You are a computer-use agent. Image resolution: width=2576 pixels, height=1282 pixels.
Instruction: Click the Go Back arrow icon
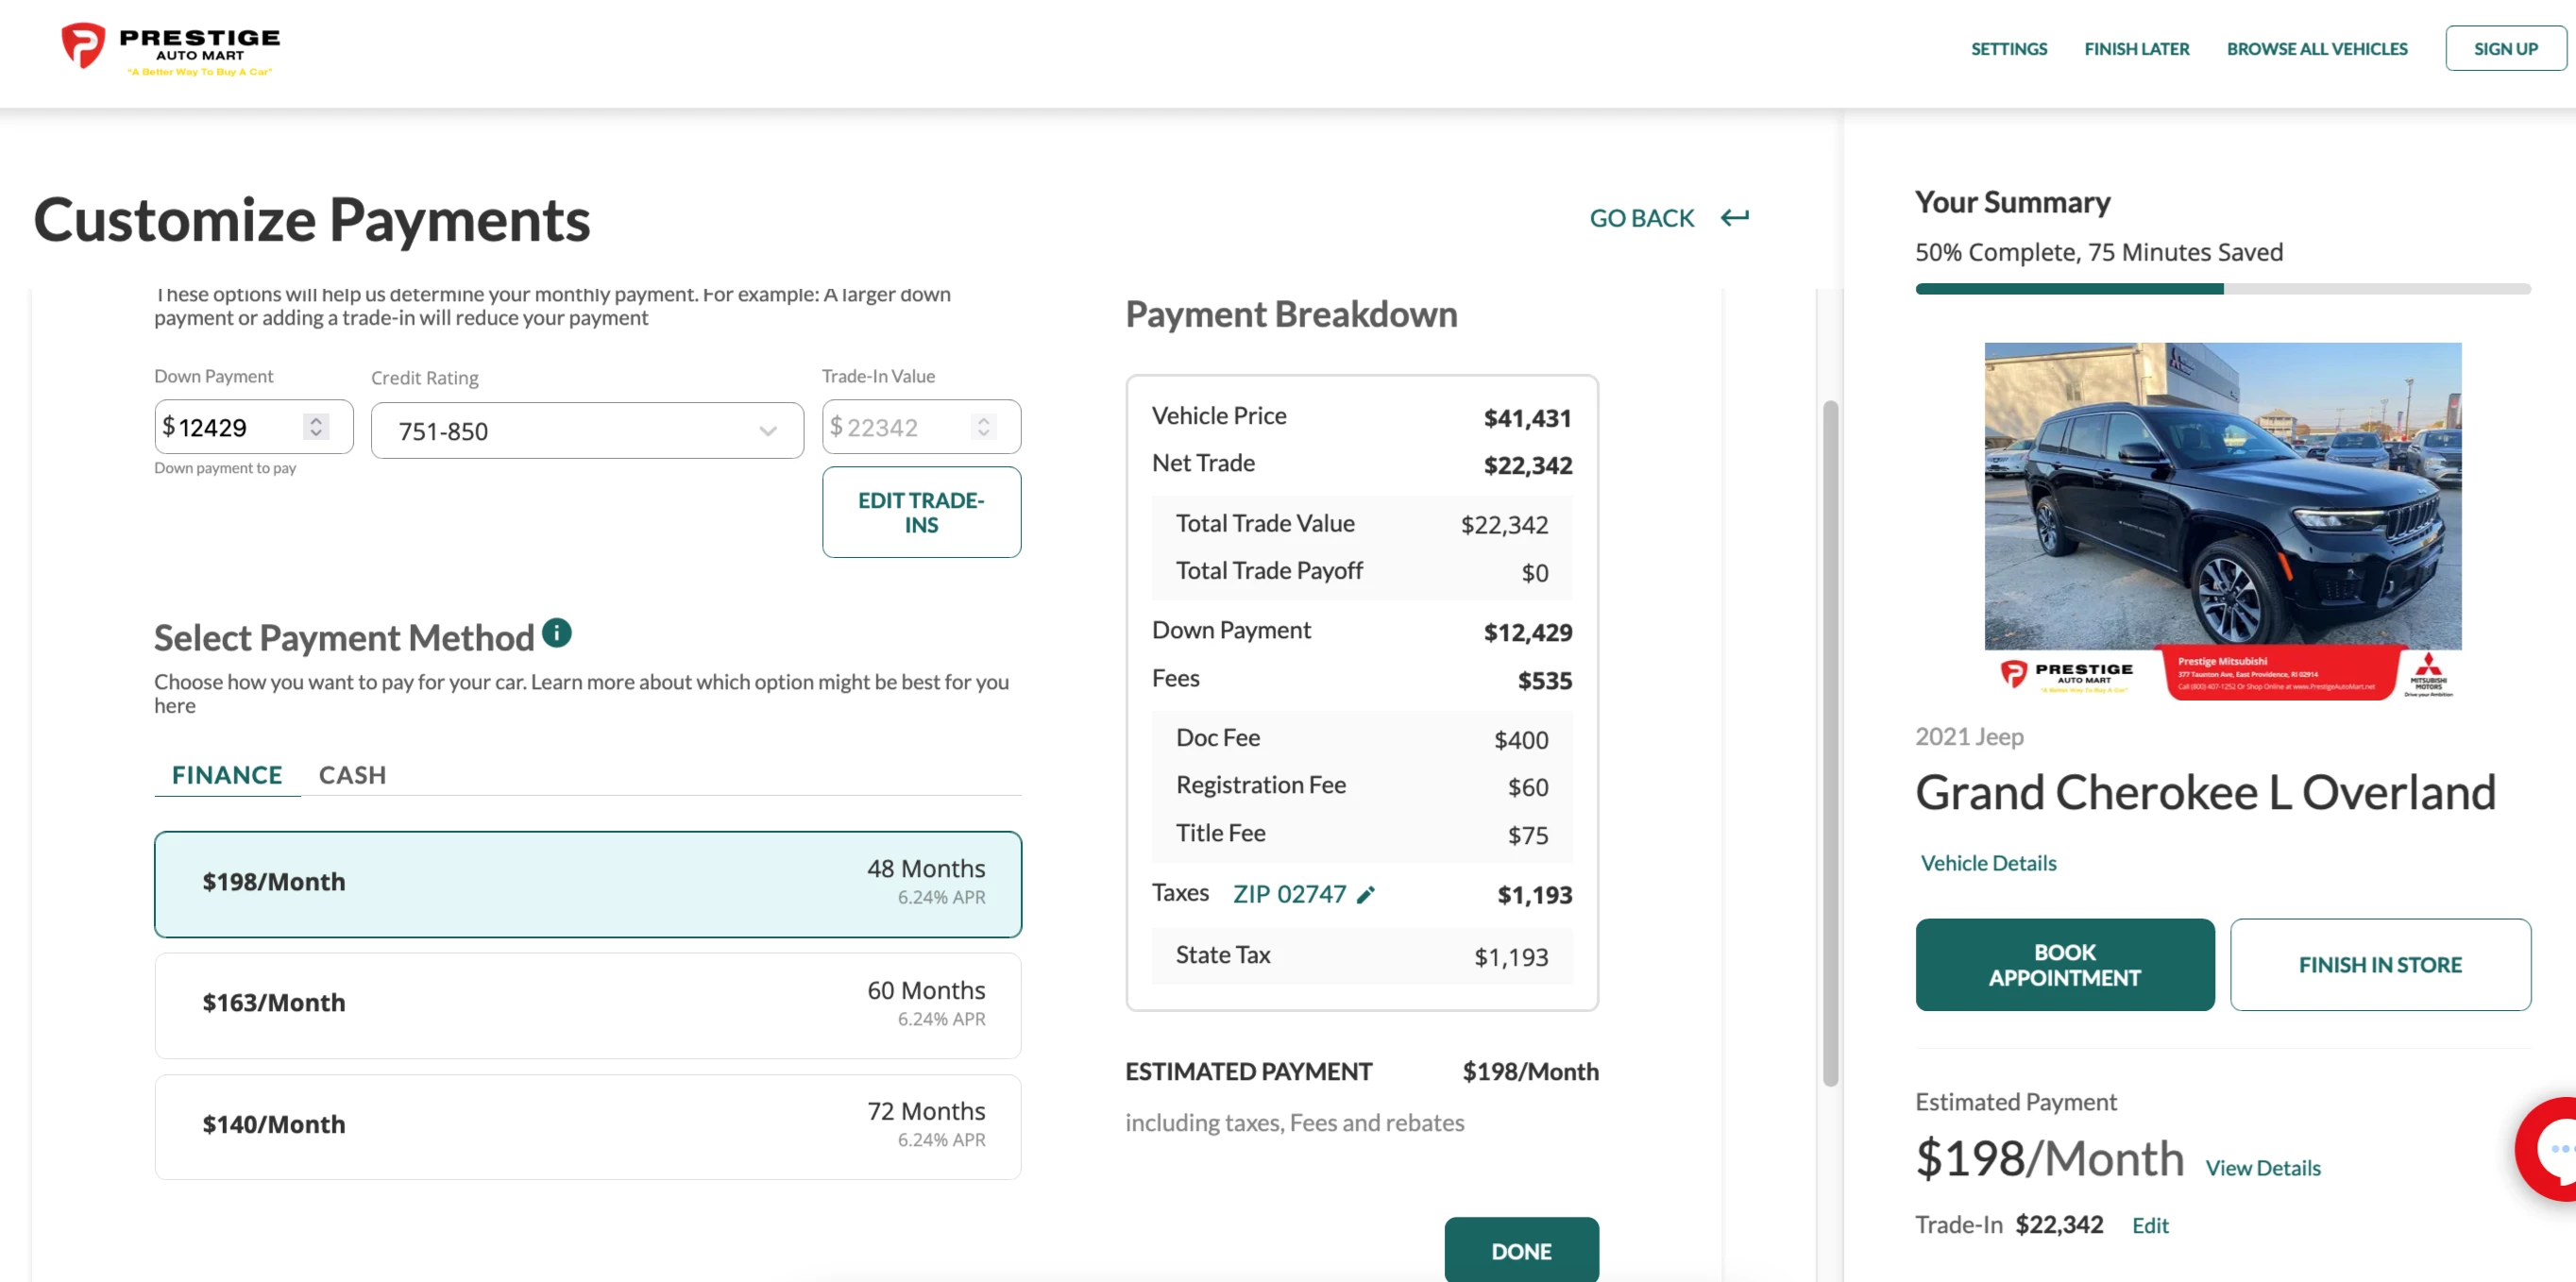pyautogui.click(x=1734, y=218)
